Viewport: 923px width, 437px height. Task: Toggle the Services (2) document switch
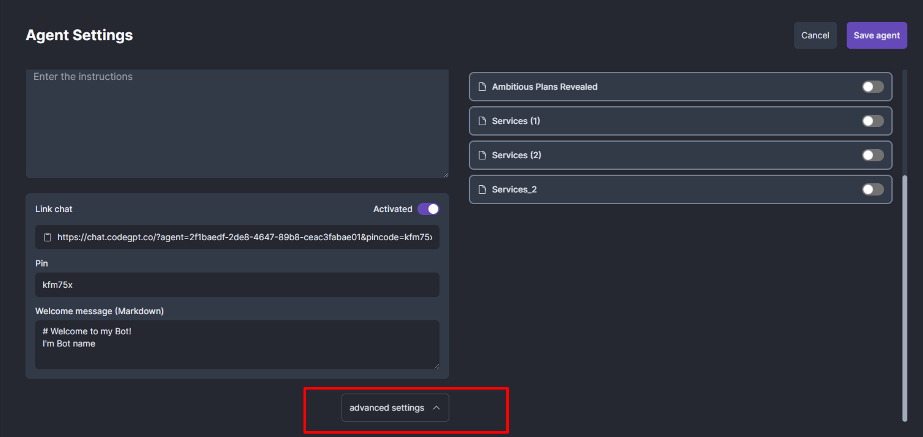(873, 155)
